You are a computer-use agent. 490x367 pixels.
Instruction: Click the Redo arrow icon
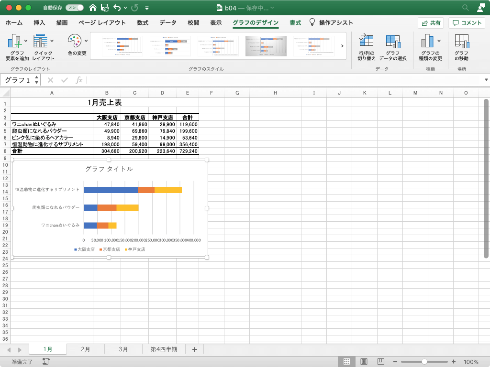pos(134,8)
